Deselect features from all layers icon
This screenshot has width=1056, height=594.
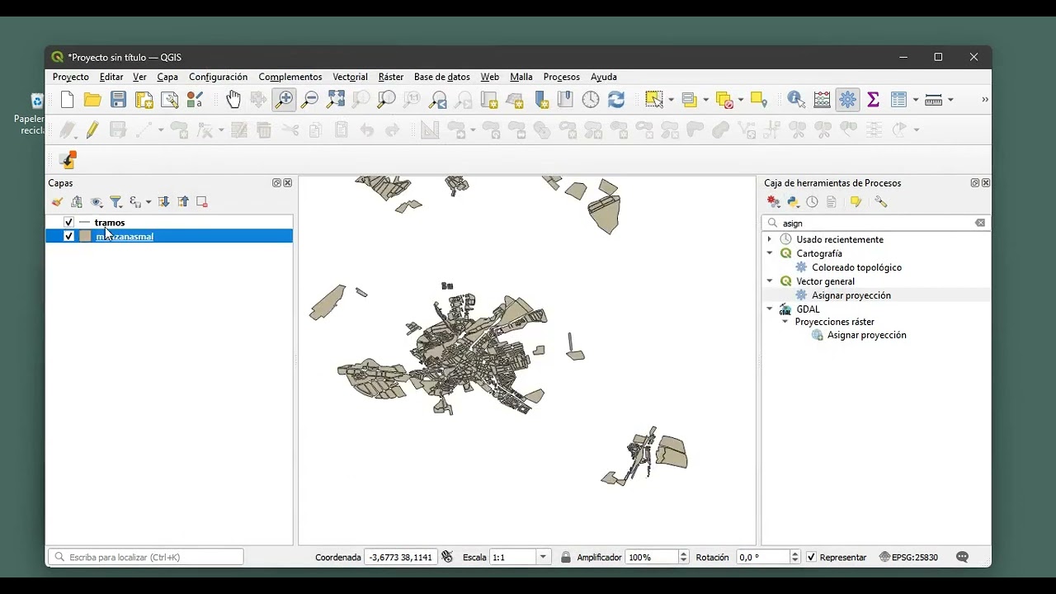pyautogui.click(x=726, y=100)
